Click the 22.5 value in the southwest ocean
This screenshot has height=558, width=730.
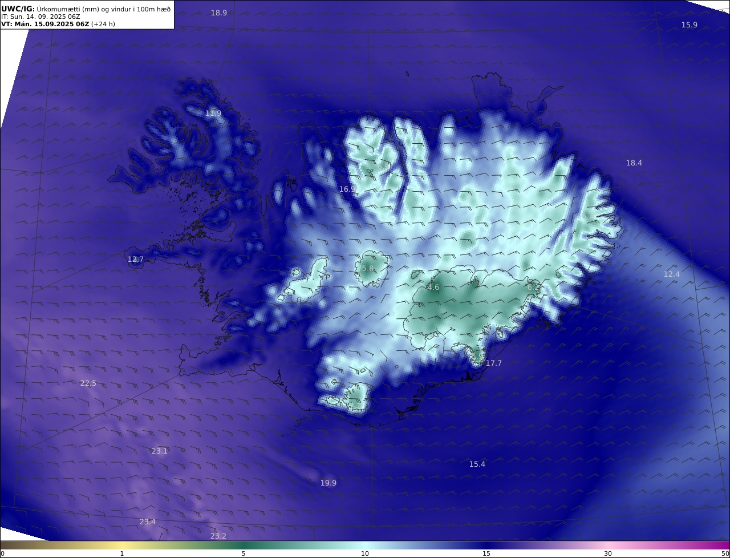point(88,383)
